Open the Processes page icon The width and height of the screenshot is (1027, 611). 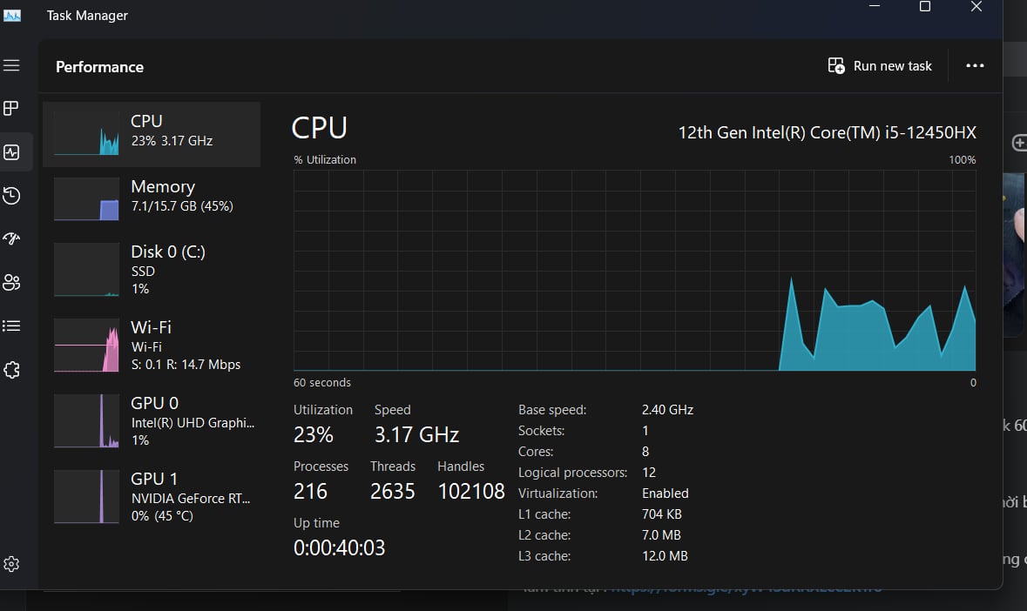coord(11,109)
